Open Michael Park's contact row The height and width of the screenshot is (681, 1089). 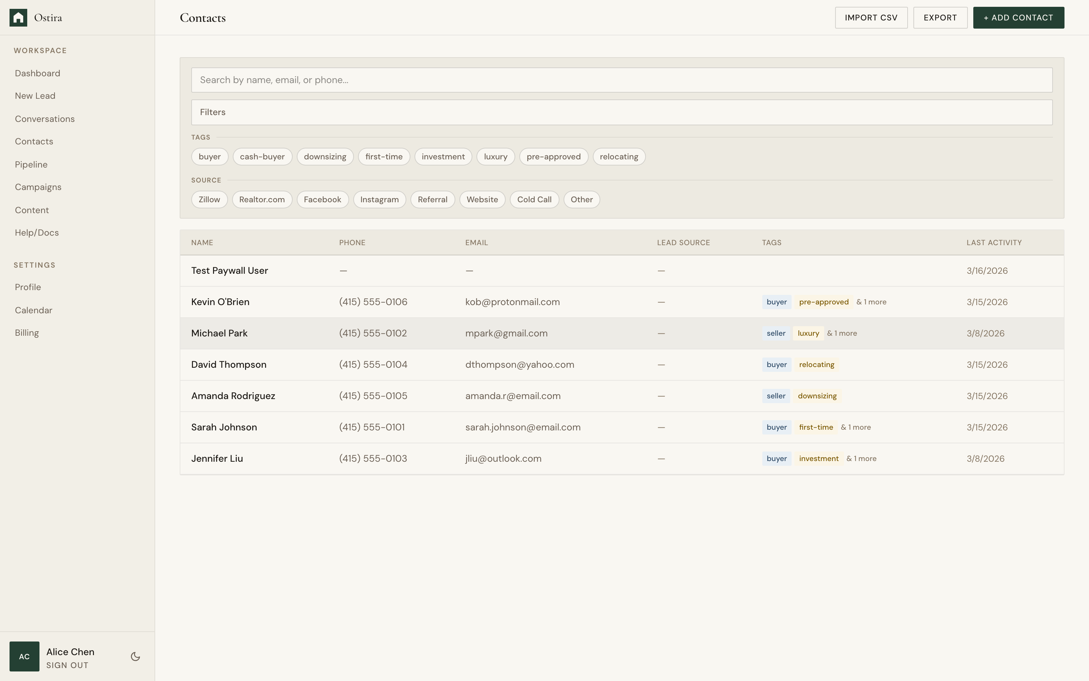point(219,333)
